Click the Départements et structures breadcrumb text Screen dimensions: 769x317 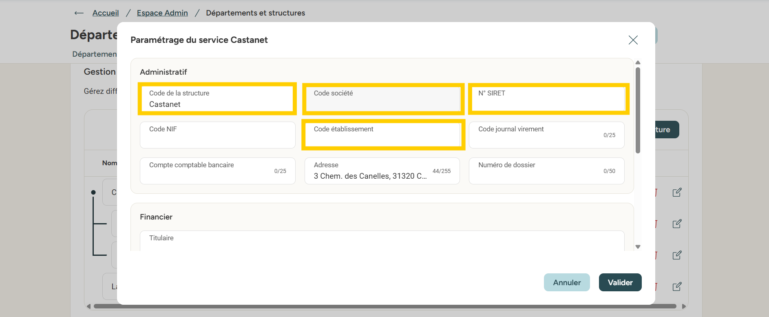[x=256, y=13]
